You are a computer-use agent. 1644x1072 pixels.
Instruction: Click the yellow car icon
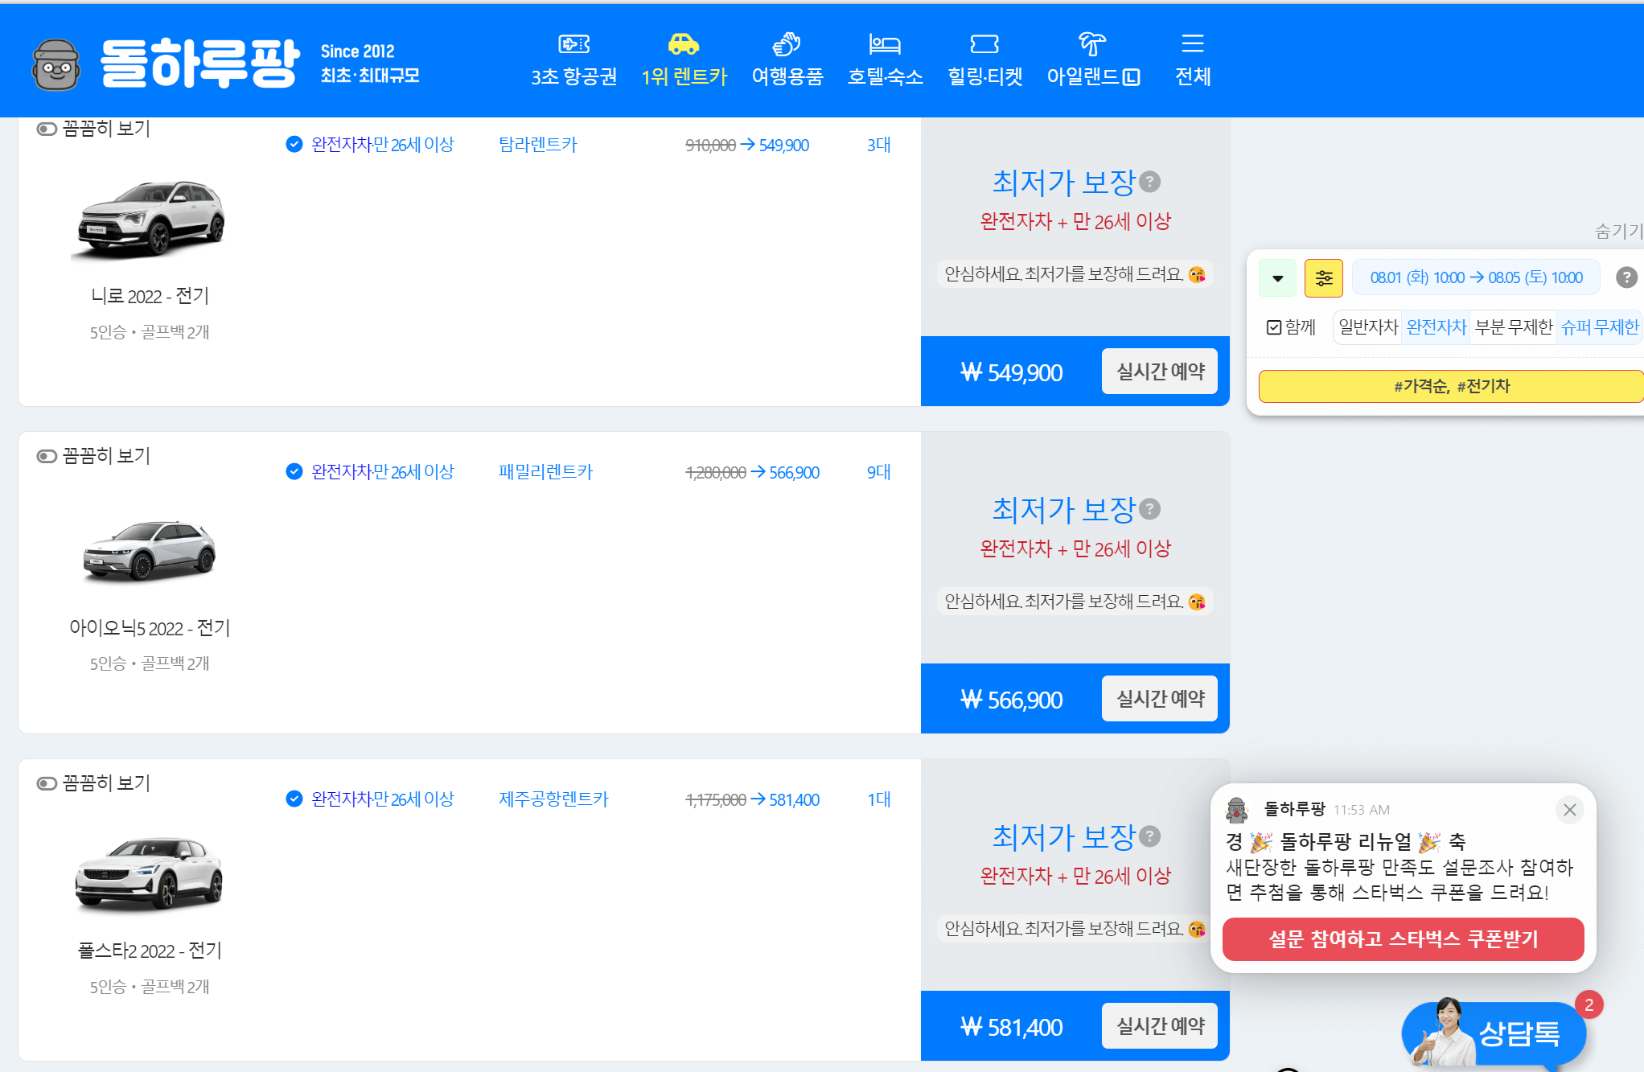(x=684, y=43)
